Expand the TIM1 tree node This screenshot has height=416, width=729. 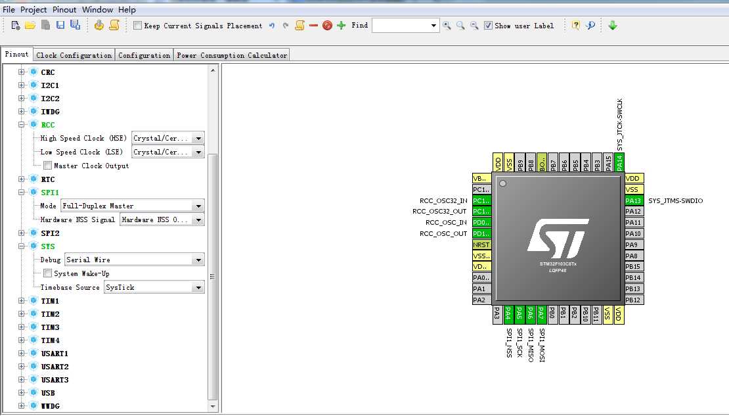[x=22, y=300]
